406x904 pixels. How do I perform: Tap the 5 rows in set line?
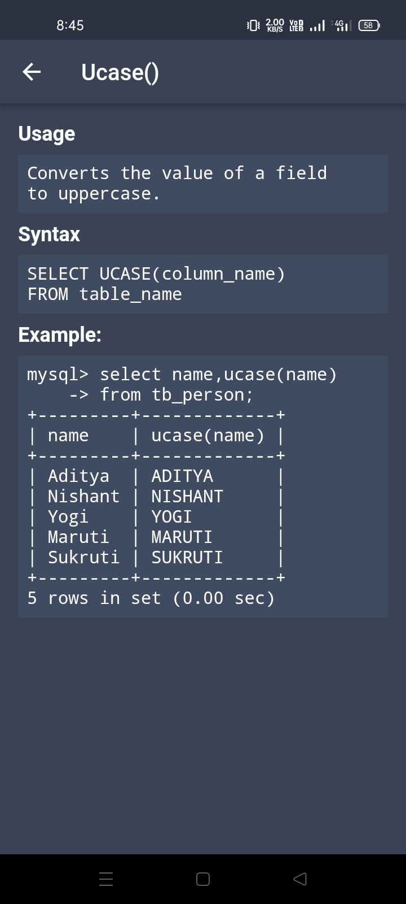[x=151, y=598]
